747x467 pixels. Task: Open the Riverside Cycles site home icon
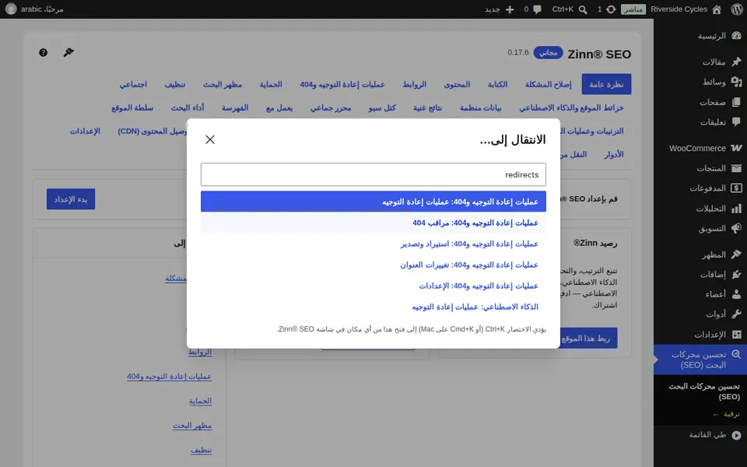pyautogui.click(x=717, y=9)
